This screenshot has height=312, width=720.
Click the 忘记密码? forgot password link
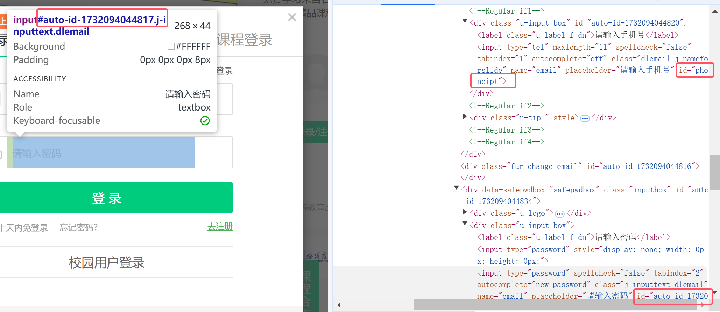pyautogui.click(x=79, y=227)
